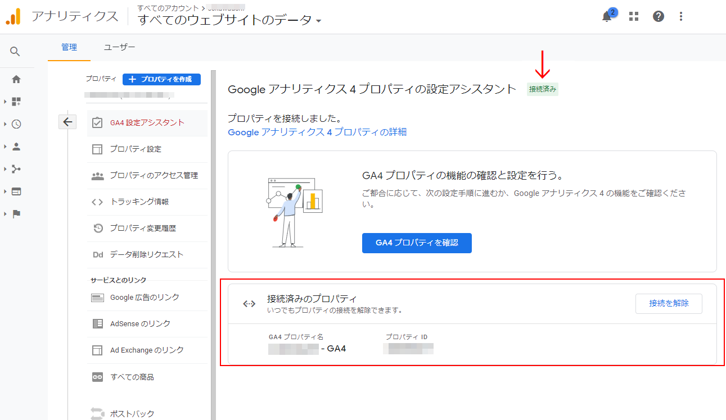
Task: Click the Ad Exchange のリンク icon
Action: click(97, 350)
